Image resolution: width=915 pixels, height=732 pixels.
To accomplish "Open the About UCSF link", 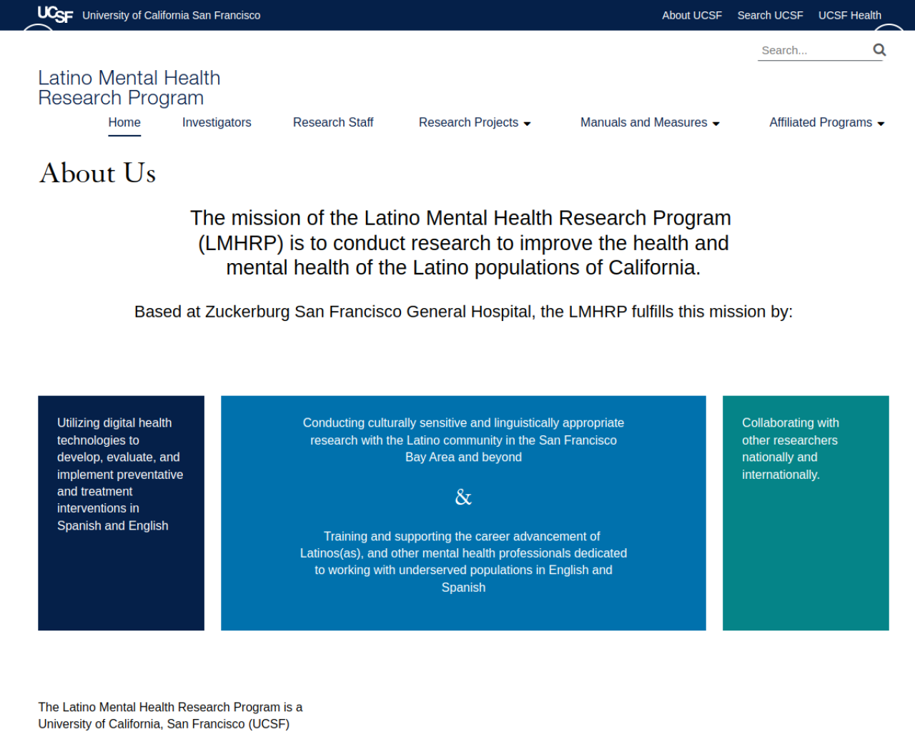I will pyautogui.click(x=691, y=15).
